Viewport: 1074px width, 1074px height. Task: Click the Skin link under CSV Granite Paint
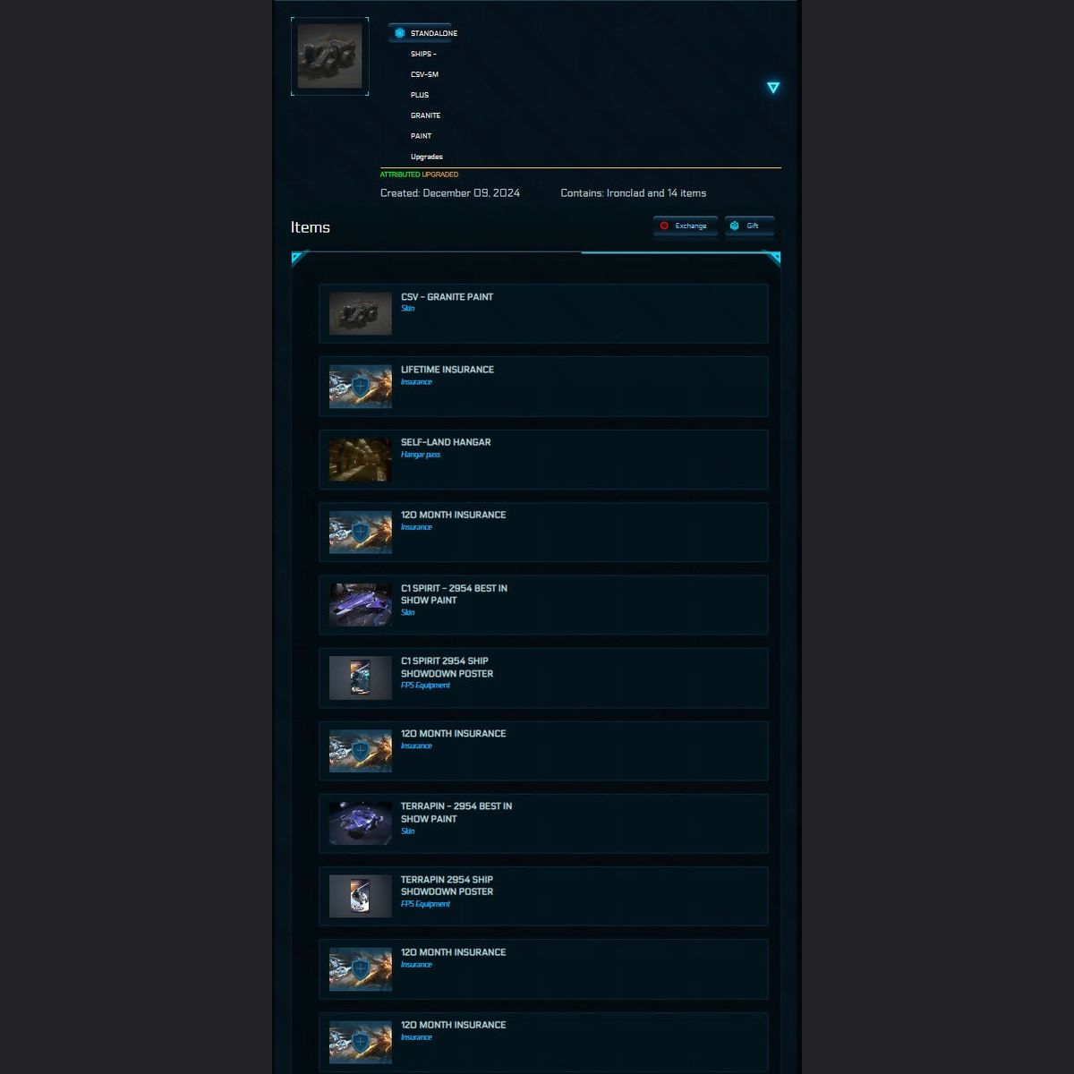pyautogui.click(x=408, y=309)
